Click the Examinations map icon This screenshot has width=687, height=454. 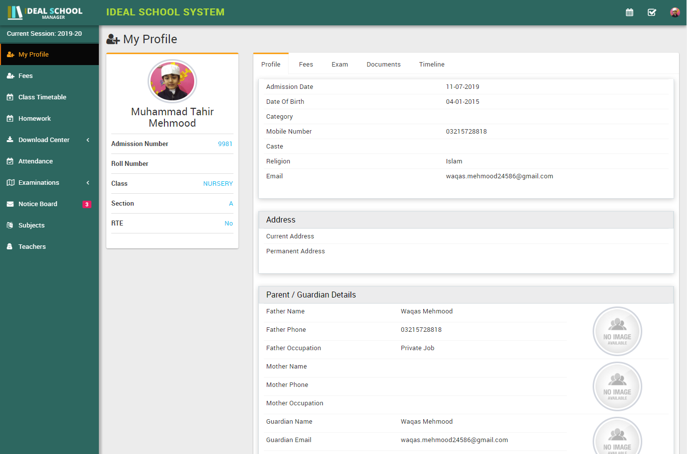click(x=10, y=183)
